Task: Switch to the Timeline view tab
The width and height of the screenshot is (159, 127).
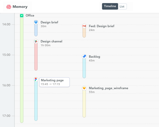Action: point(110,6)
